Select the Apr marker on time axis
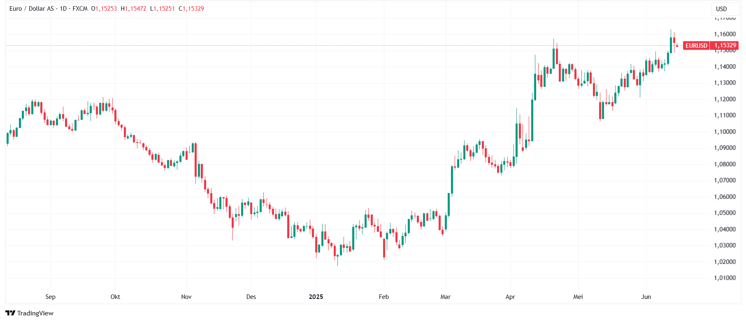The height and width of the screenshot is (322, 746). pyautogui.click(x=510, y=297)
